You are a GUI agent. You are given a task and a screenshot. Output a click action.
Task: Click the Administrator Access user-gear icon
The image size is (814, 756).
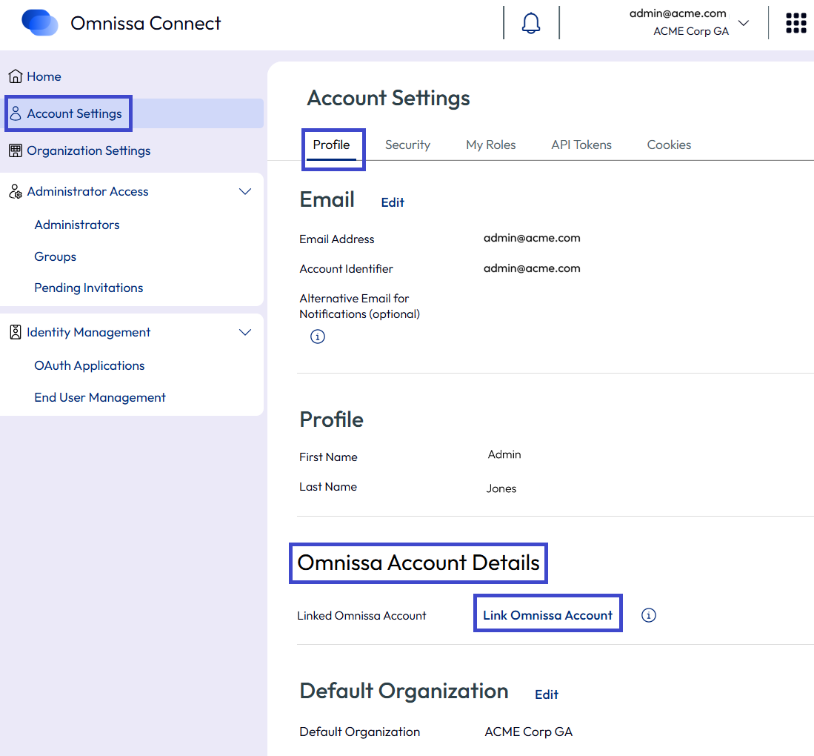(x=16, y=192)
